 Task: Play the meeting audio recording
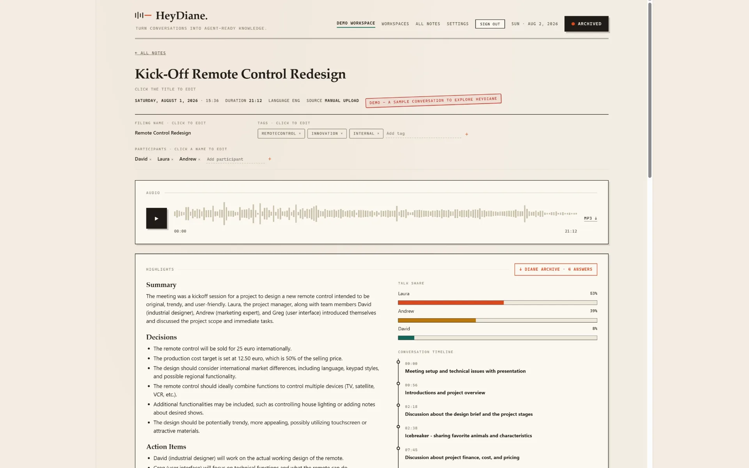click(x=156, y=218)
